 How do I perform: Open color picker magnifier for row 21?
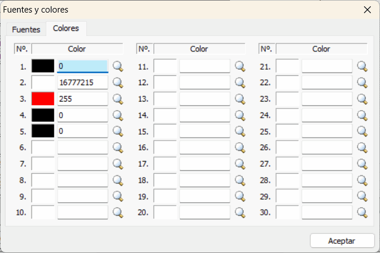click(x=362, y=66)
